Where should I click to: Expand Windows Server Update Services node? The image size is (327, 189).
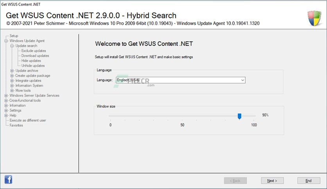6,96
